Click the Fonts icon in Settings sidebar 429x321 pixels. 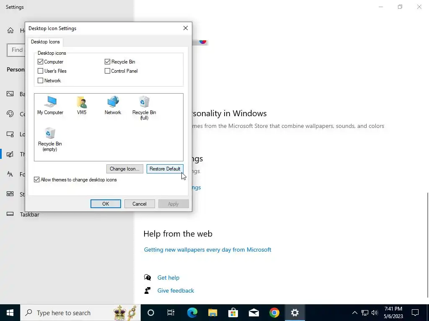pyautogui.click(x=10, y=174)
